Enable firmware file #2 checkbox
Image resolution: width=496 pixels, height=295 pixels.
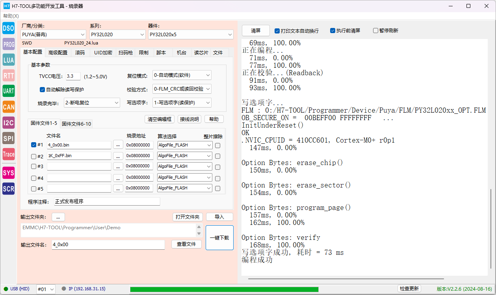pos(33,156)
